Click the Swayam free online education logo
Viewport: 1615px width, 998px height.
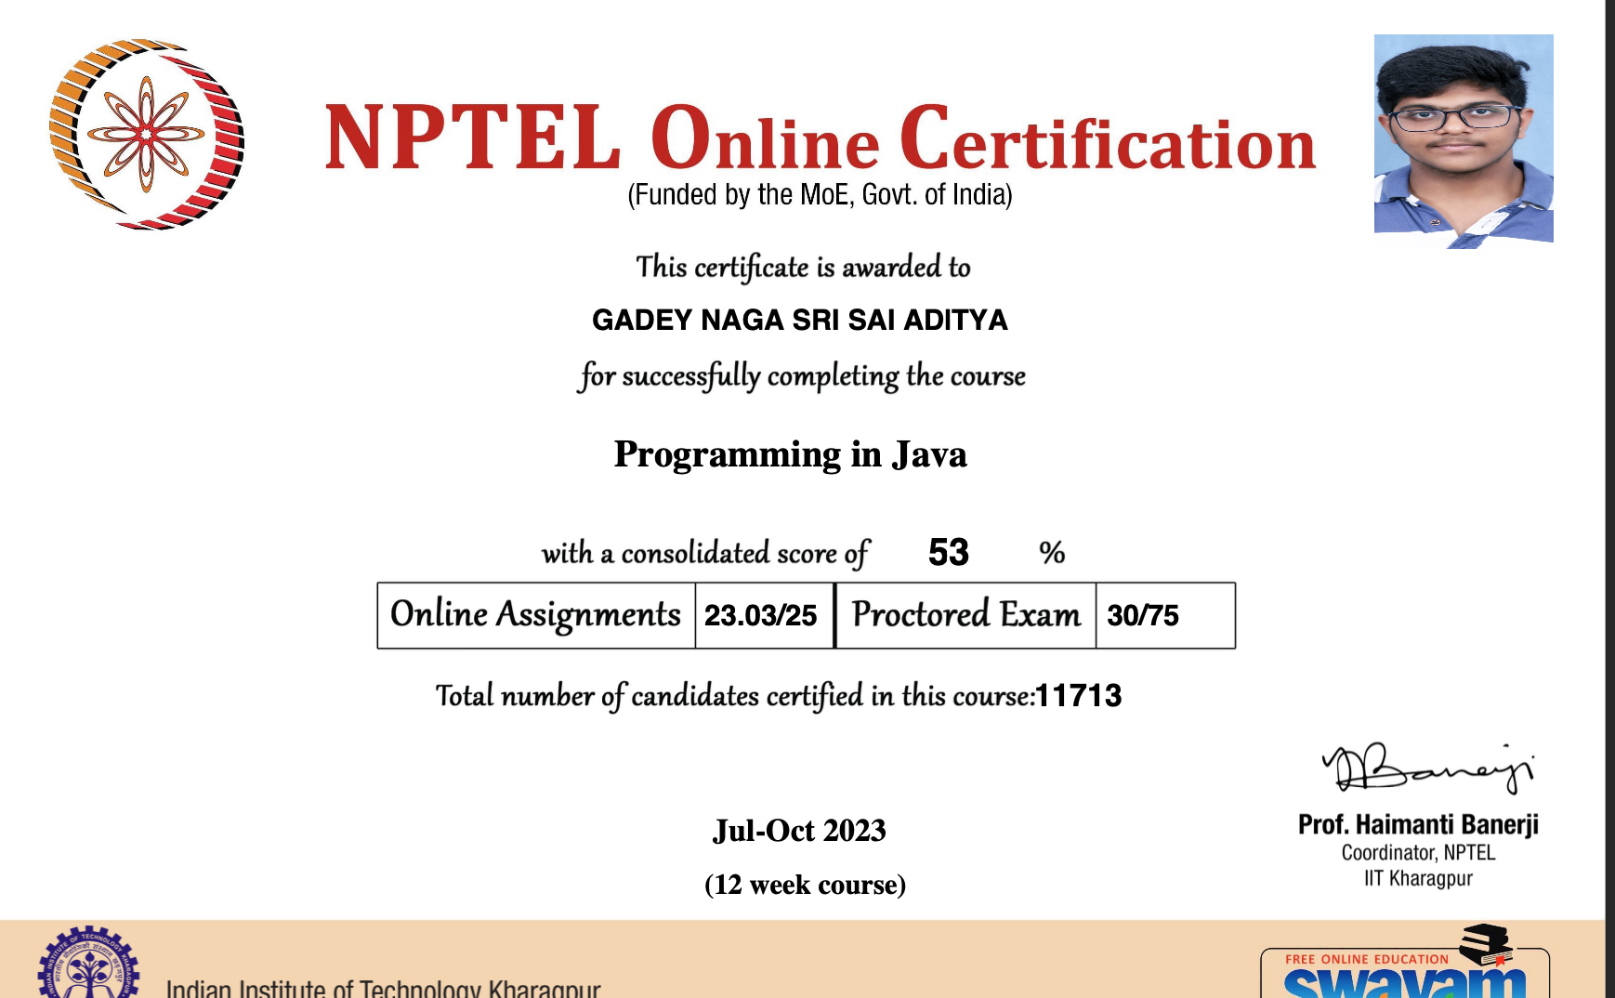[1405, 962]
